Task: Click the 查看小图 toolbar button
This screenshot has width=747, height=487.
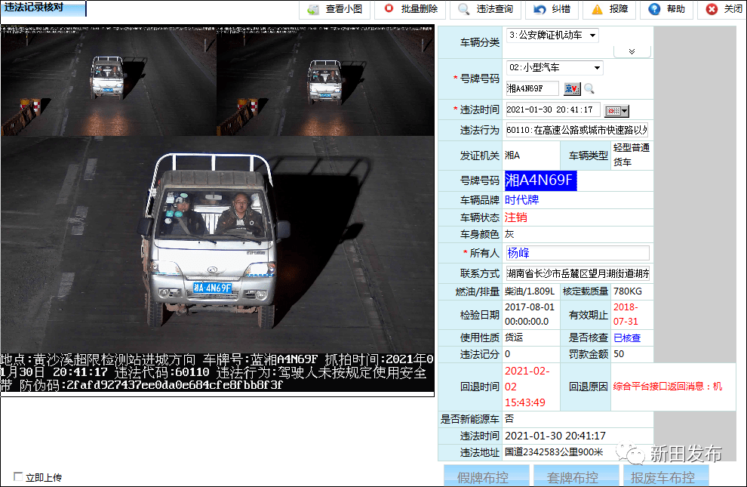Action: 336,10
